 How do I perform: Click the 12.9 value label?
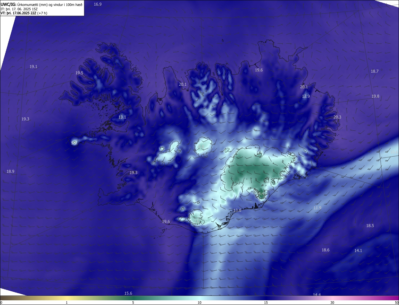[306, 96]
